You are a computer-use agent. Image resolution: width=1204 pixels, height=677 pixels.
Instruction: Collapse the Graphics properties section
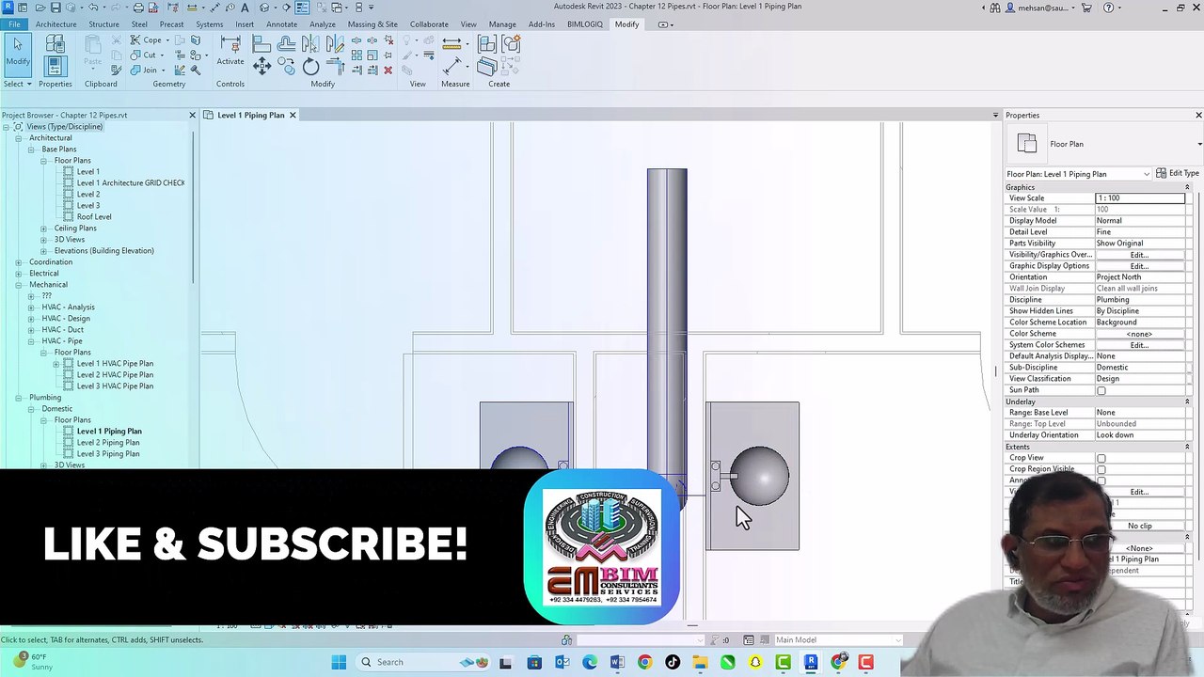[1187, 187]
